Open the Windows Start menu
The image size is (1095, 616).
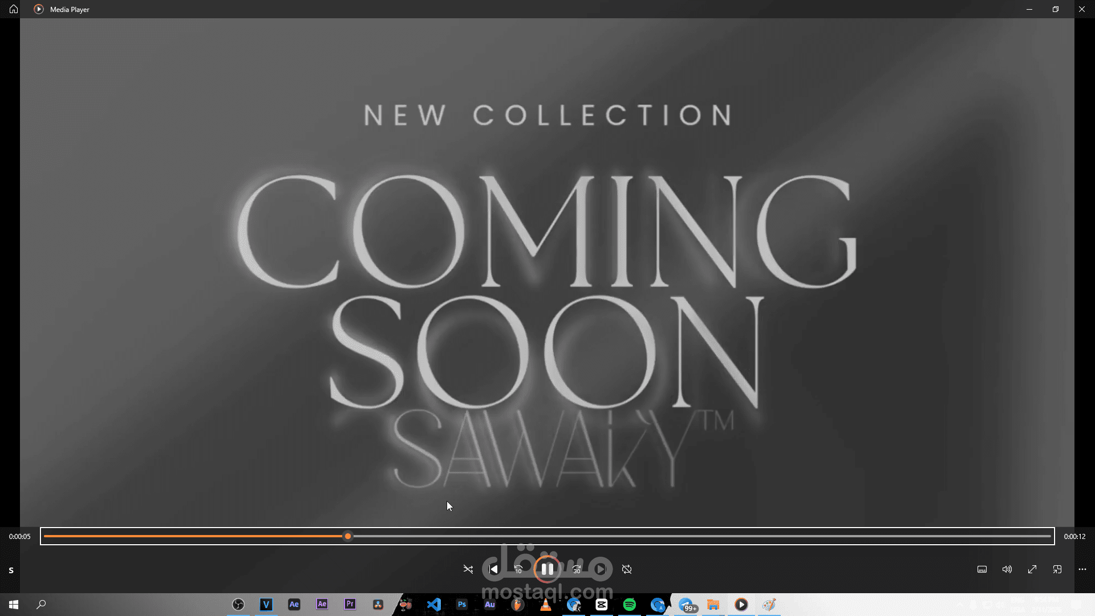click(14, 604)
